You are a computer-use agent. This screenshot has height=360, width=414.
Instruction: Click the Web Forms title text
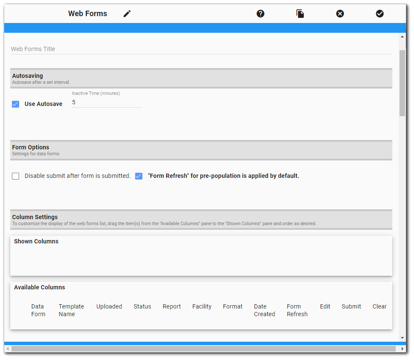[88, 14]
